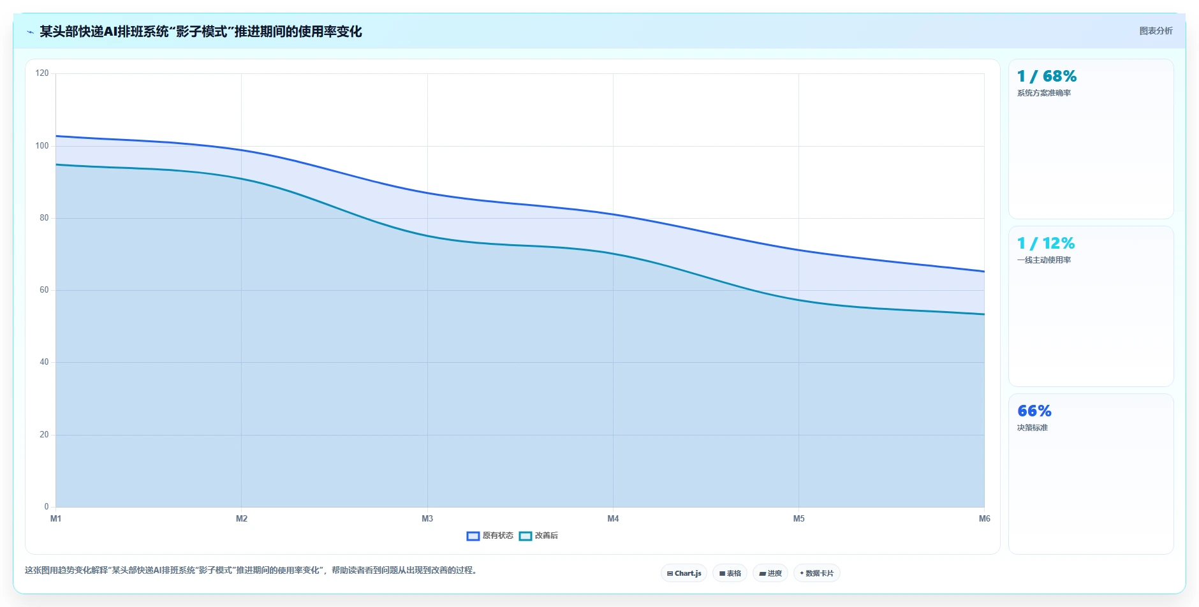Click the 图表分析 label in the header
Screen dimensions: 1199x607
1156,31
